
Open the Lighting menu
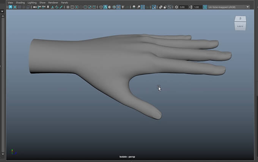32,2
